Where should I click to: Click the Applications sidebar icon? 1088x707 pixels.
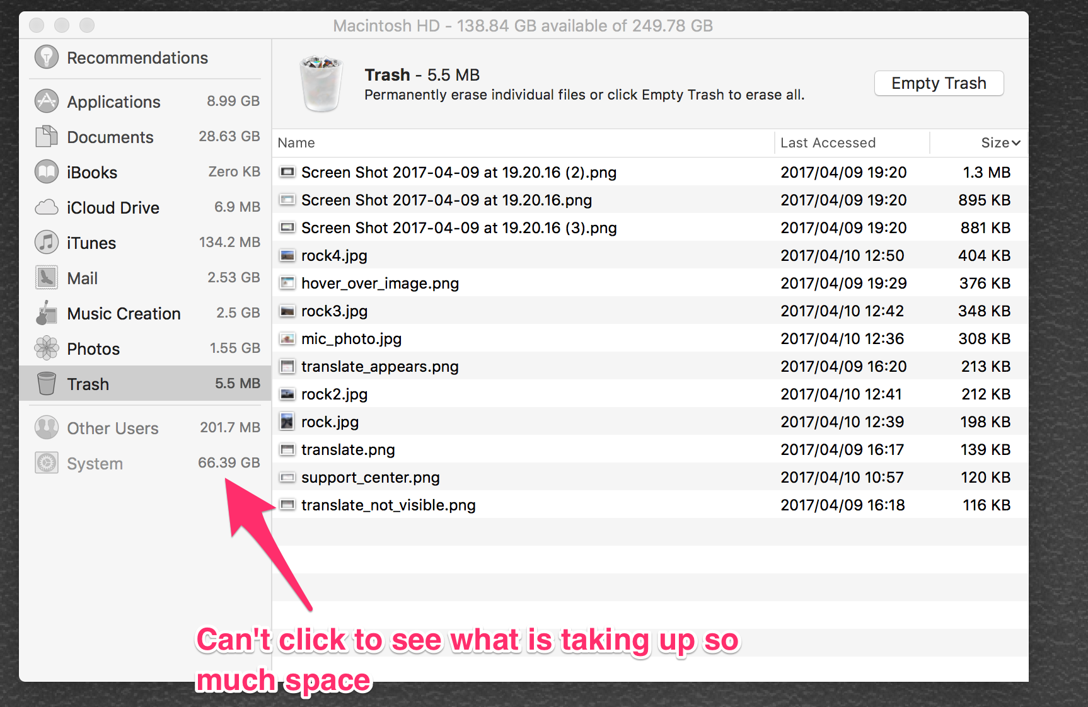coord(47,101)
